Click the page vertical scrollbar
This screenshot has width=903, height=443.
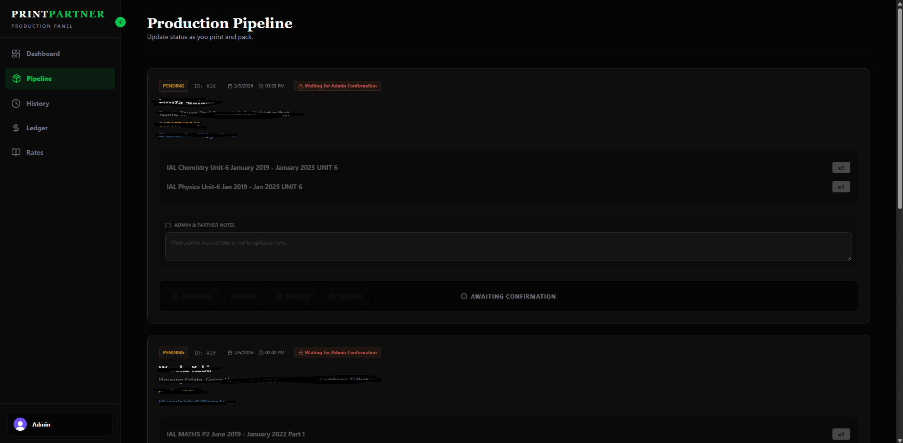[900, 108]
